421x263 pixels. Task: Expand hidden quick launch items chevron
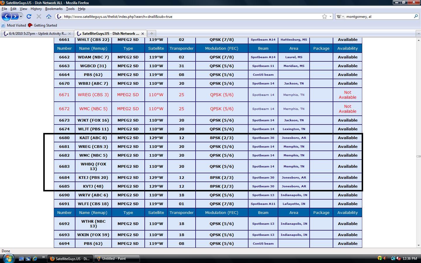pyautogui.click(x=43, y=257)
